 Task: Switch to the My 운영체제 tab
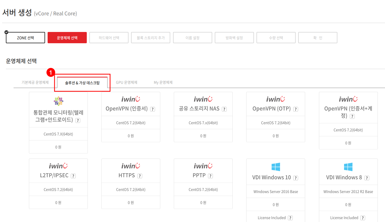click(163, 82)
